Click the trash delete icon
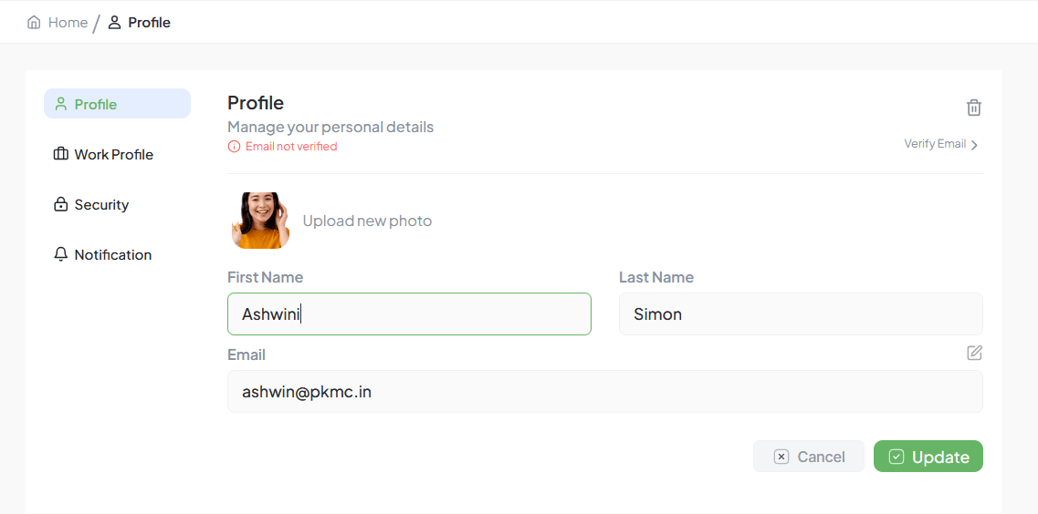 coord(974,108)
